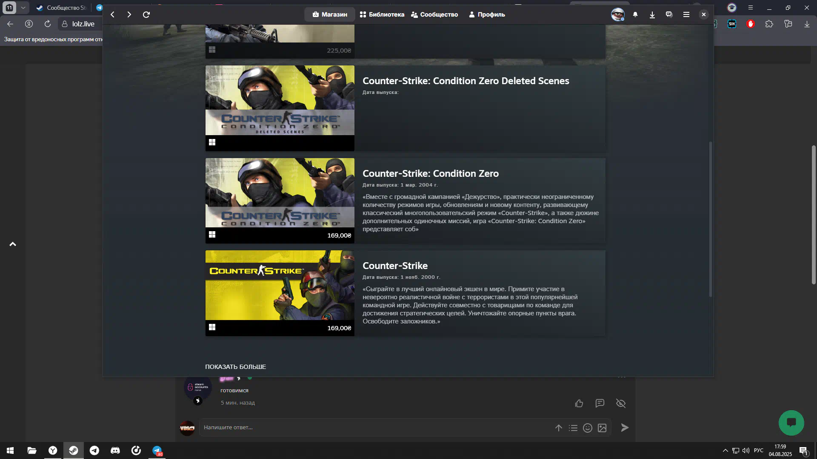Open Steam friends chat icon
The image size is (817, 459).
669,14
